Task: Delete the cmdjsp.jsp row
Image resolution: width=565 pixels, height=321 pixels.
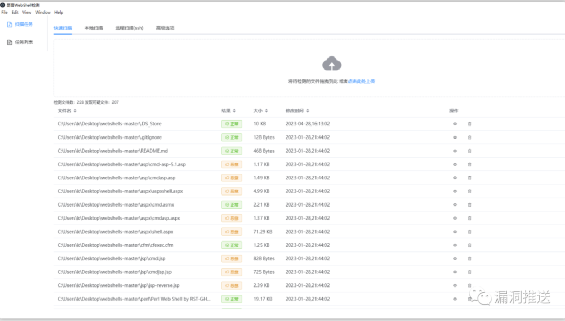Action: coord(469,272)
